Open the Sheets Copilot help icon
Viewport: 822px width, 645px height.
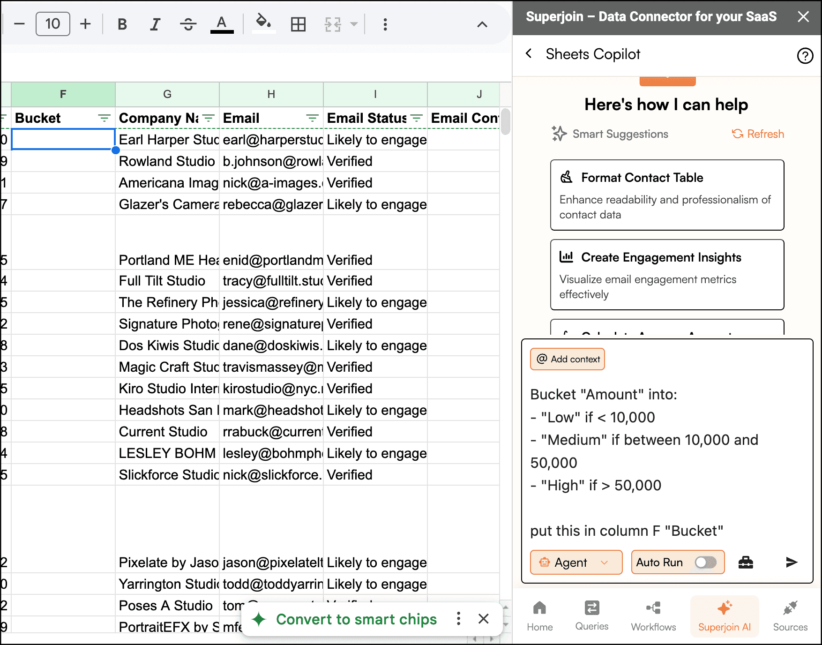point(805,56)
